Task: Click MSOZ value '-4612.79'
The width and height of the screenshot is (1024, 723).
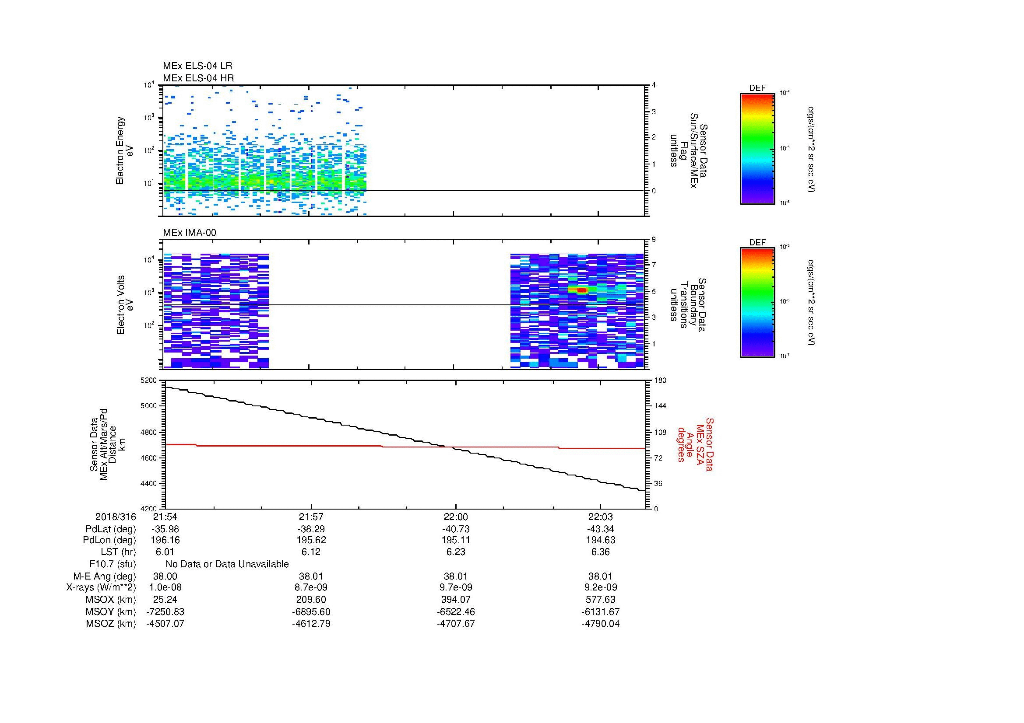Action: click(311, 624)
